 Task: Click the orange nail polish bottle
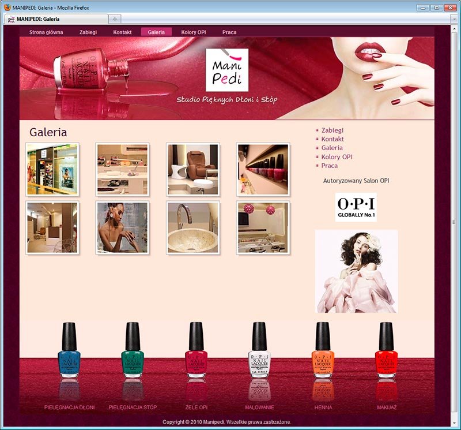(x=323, y=350)
